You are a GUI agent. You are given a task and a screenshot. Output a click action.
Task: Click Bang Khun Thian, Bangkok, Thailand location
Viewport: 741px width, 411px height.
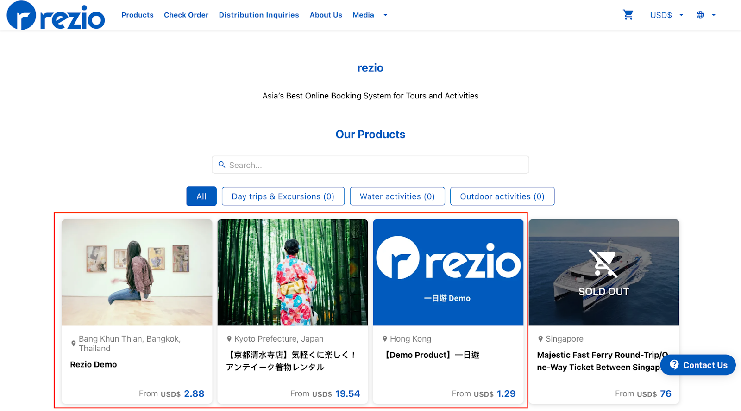[130, 344]
